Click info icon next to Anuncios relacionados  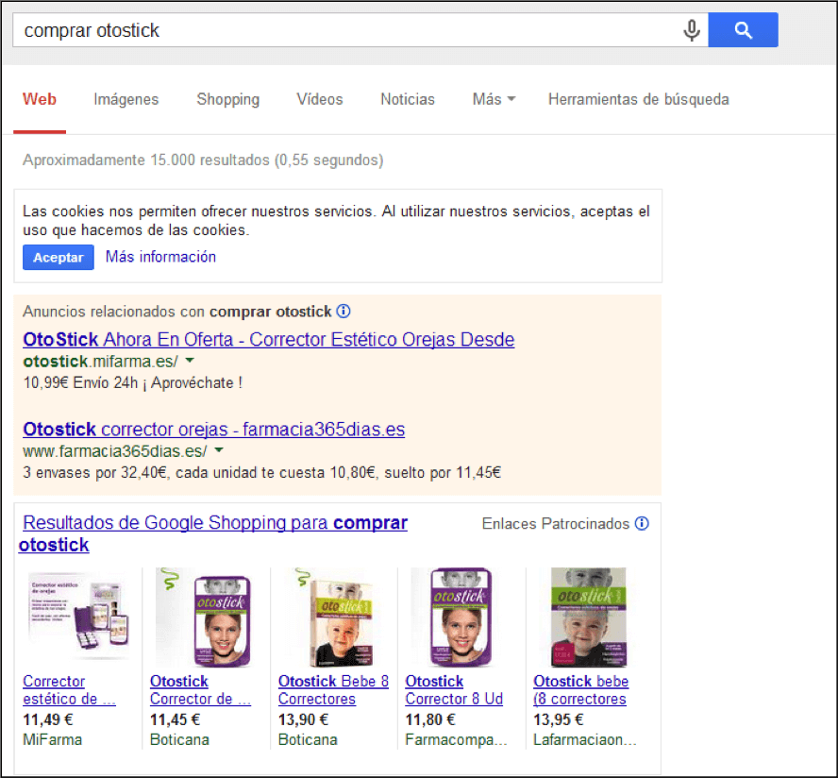pos(344,312)
